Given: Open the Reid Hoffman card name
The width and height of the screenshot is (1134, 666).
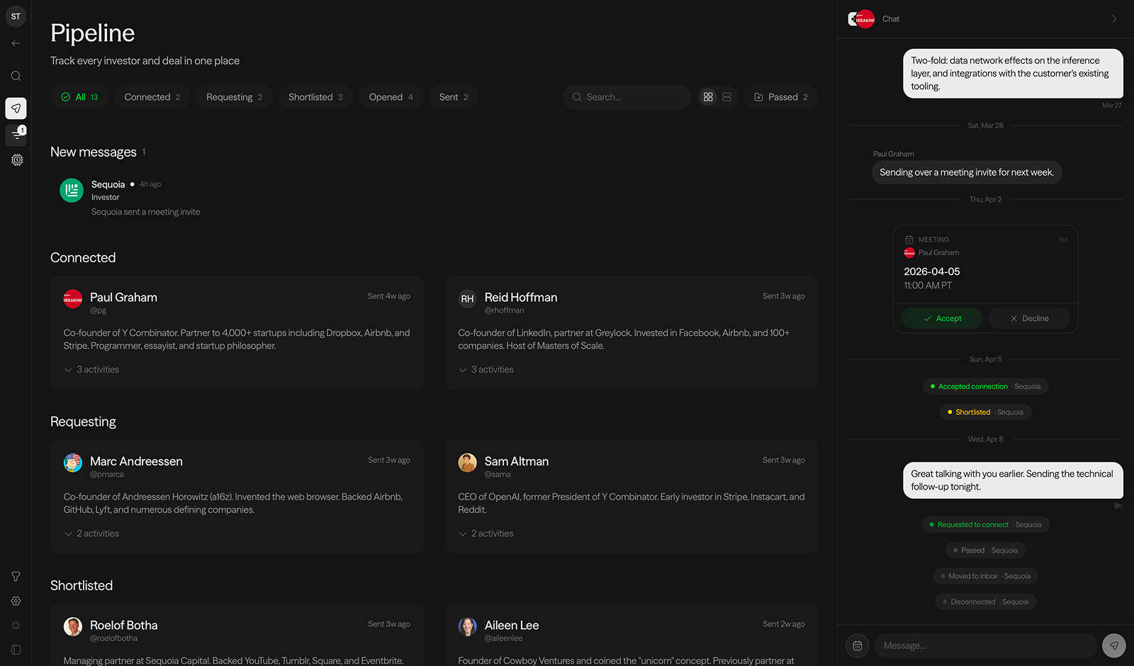Looking at the screenshot, I should 521,298.
